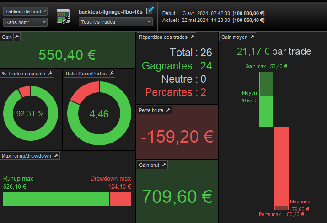
Task: Click the [100 550,40 €] current capital
Action: coord(249,20)
